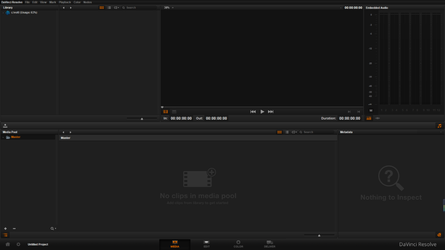445x250 pixels.
Task: Go forward in Media Pool browser
Action: (x=71, y=132)
